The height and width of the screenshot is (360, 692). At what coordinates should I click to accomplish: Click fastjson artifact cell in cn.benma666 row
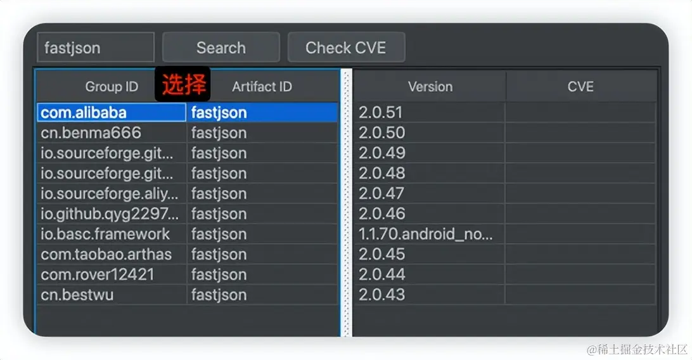tap(262, 133)
